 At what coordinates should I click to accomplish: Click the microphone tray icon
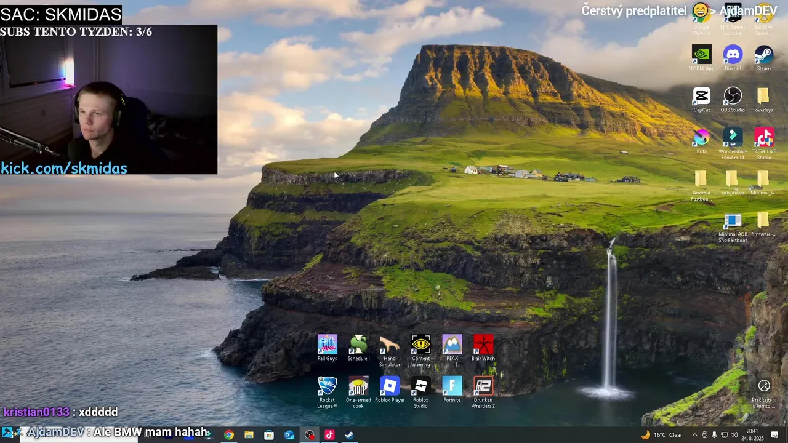coord(714,435)
